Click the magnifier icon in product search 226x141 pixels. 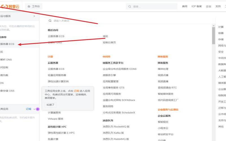coord(50,21)
